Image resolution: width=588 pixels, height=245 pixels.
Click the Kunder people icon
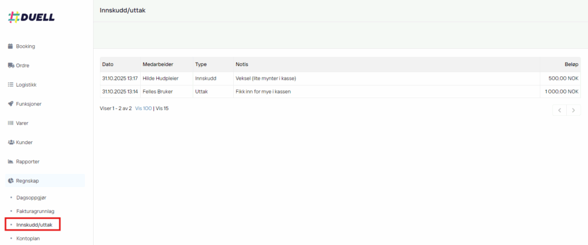10,142
